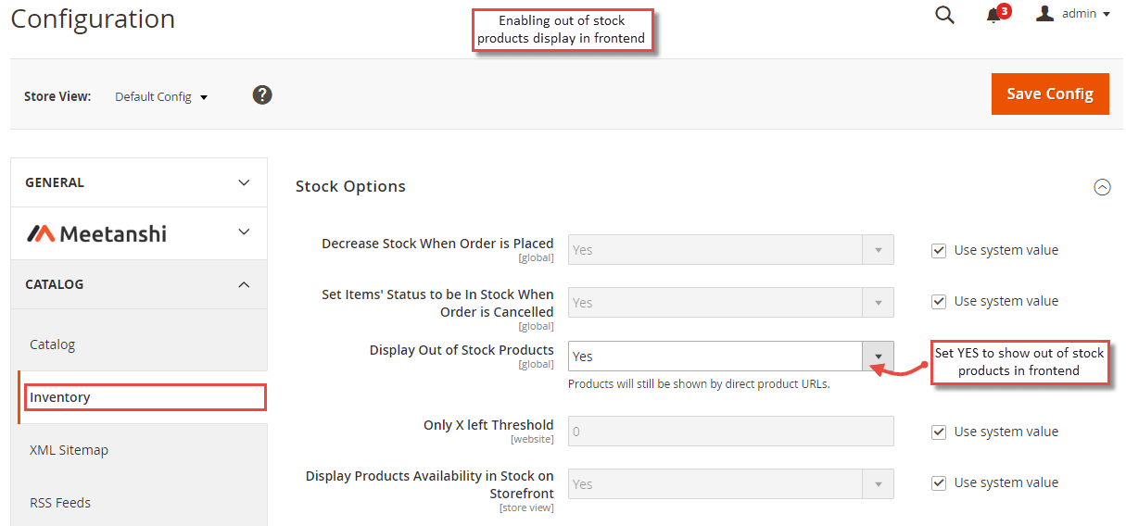Uncheck system value for Only X left Threshold

click(939, 432)
